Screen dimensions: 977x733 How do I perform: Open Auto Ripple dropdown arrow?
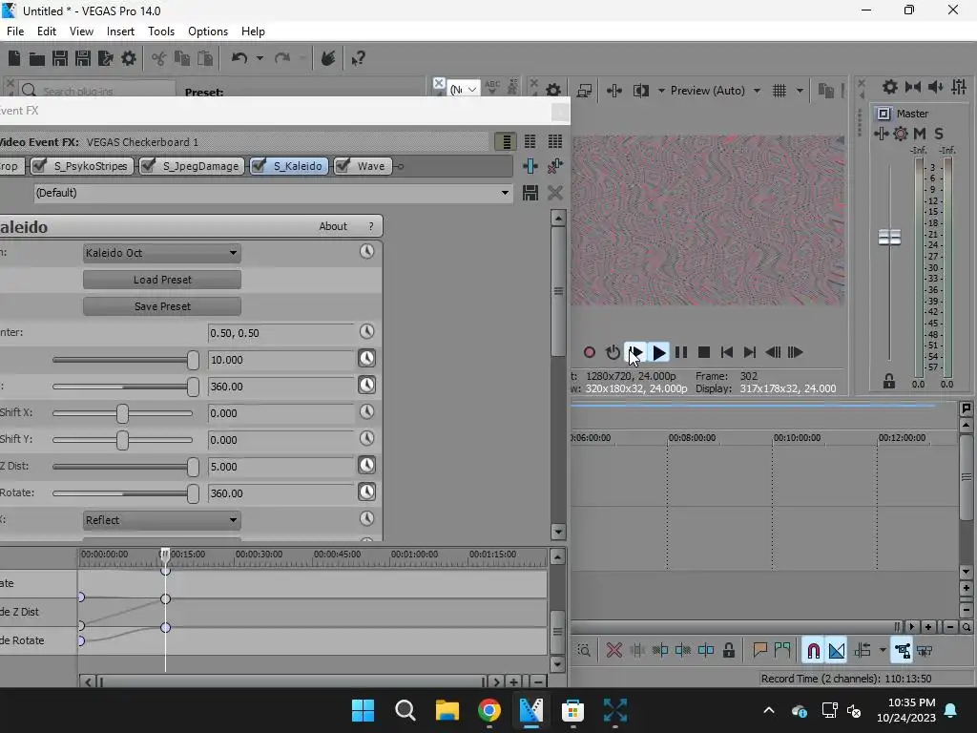pyautogui.click(x=883, y=651)
